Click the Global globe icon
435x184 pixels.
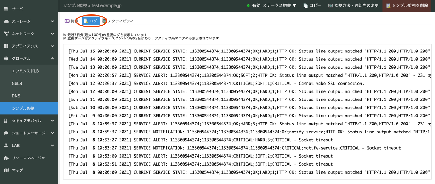pos(6,59)
